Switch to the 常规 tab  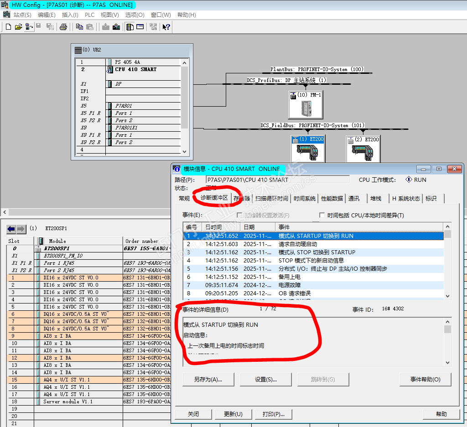point(184,199)
